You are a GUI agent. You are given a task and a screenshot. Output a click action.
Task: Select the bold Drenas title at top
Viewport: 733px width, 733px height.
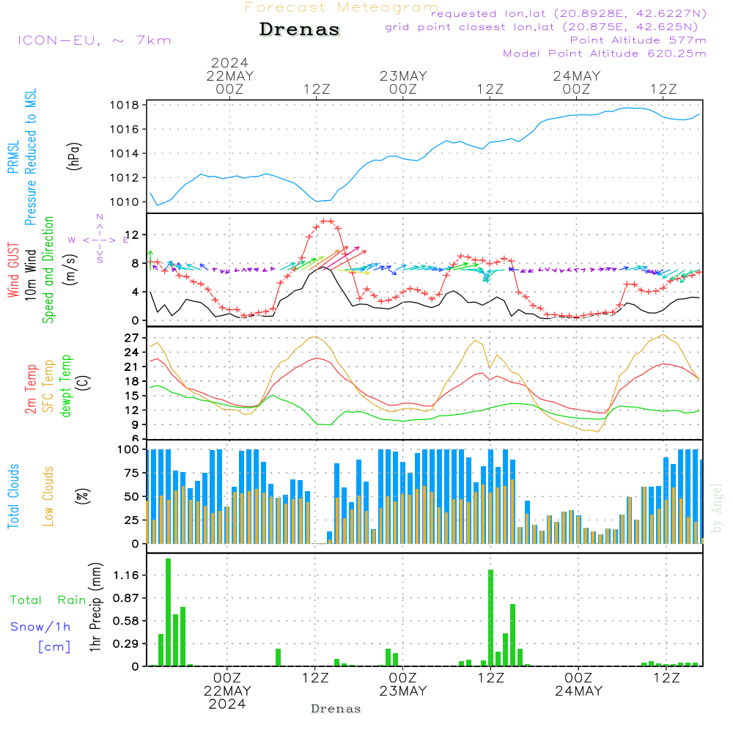point(300,30)
